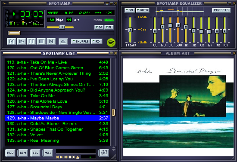Open the playlist REM menu
This screenshot has width=237, height=162.
coord(23,153)
